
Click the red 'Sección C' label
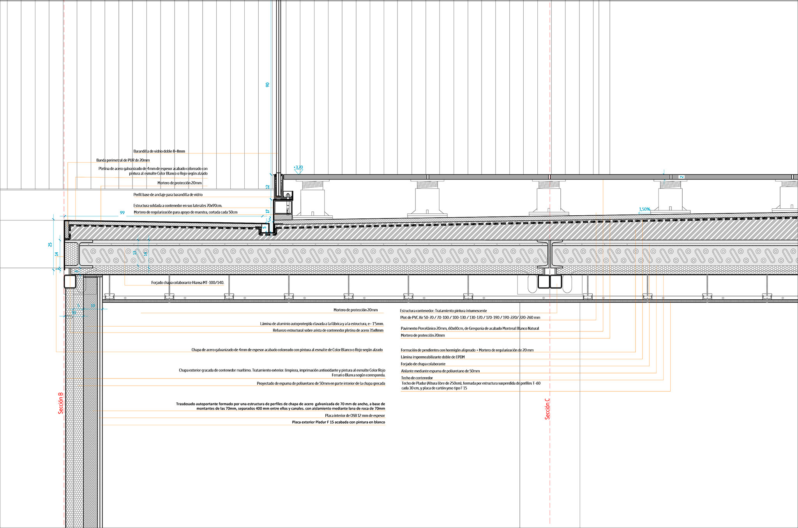(x=547, y=408)
